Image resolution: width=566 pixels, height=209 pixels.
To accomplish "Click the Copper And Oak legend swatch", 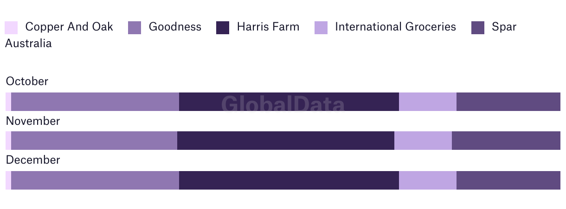I will tap(11, 28).
